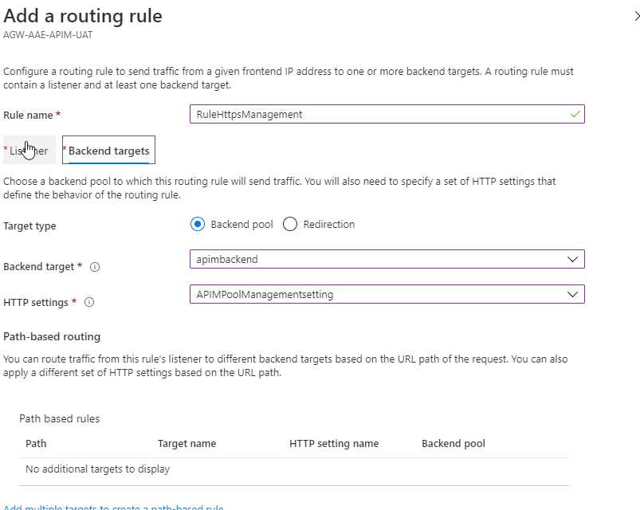Screen dimensions: 640x510
Task: Click the info icon beside HTTP settings
Action: [89, 303]
